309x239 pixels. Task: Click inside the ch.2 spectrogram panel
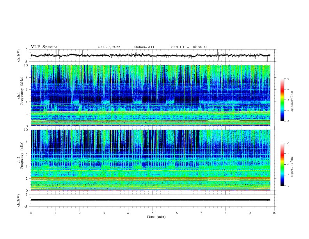[151, 160]
